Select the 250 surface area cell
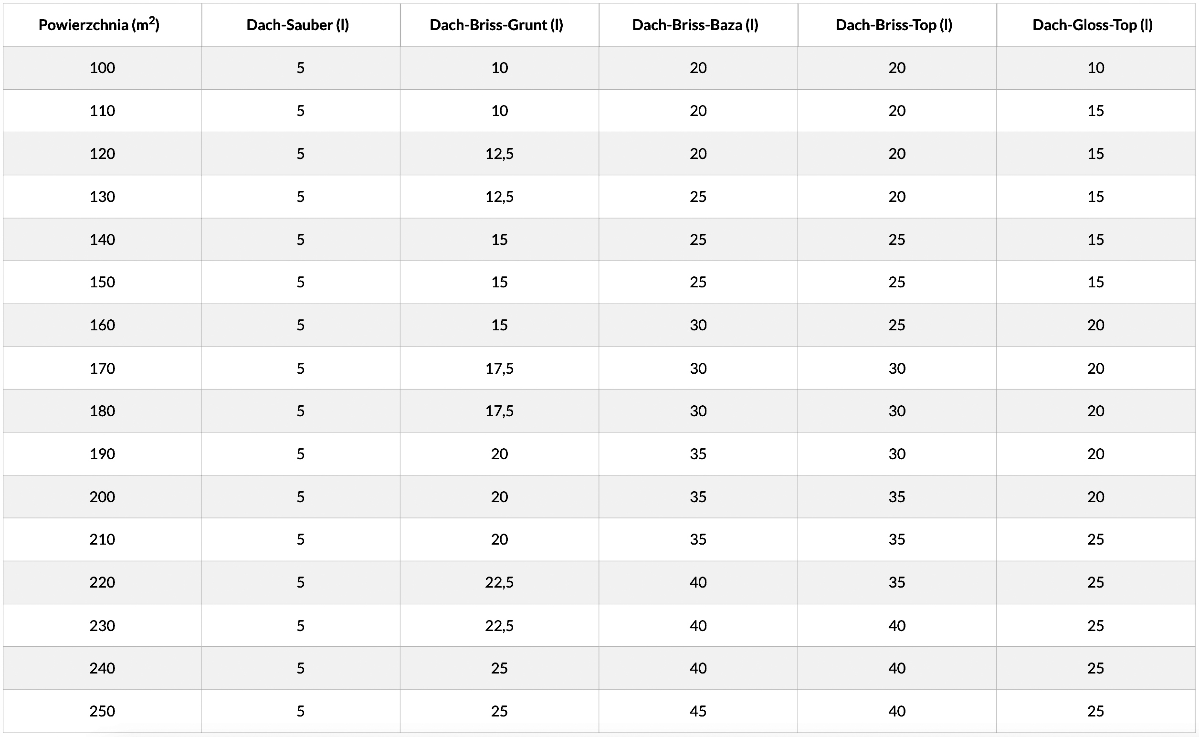1199x737 pixels. pos(102,711)
